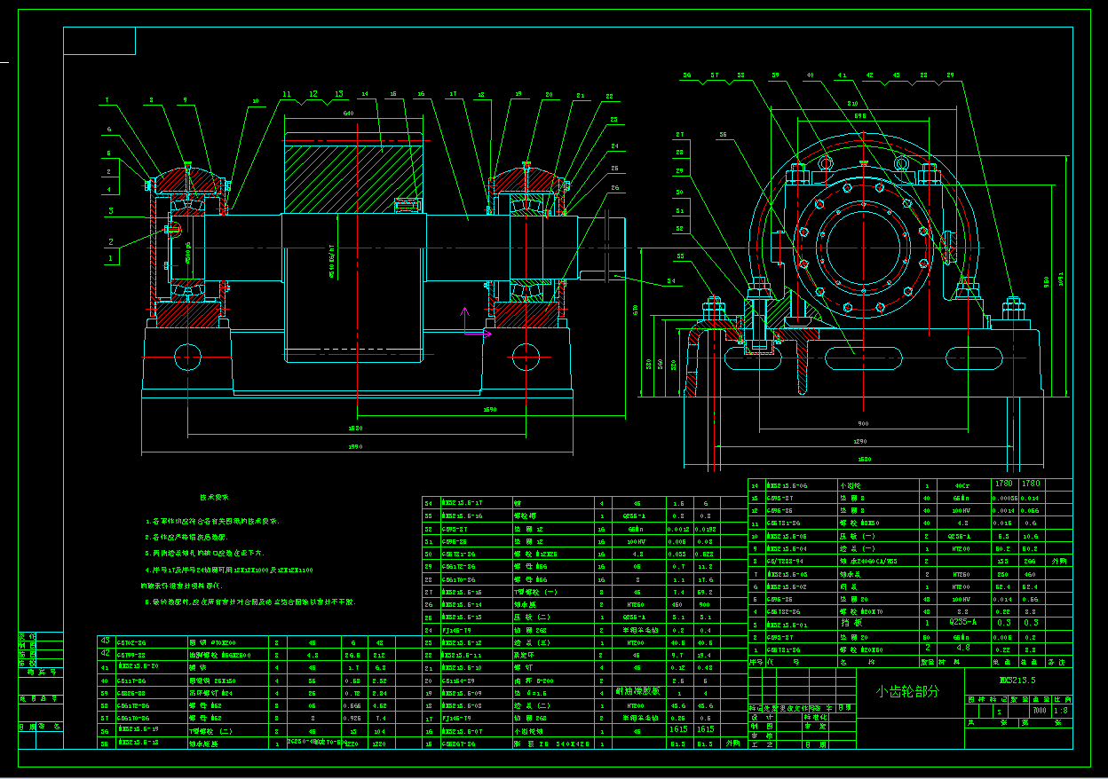Select drawing number MXS213.5 in title block
The width and height of the screenshot is (1108, 779).
click(x=1017, y=680)
